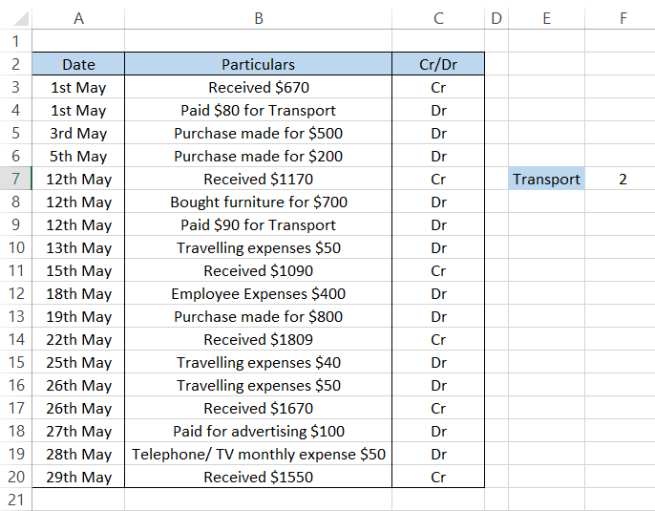Click row 21 header

15,500
